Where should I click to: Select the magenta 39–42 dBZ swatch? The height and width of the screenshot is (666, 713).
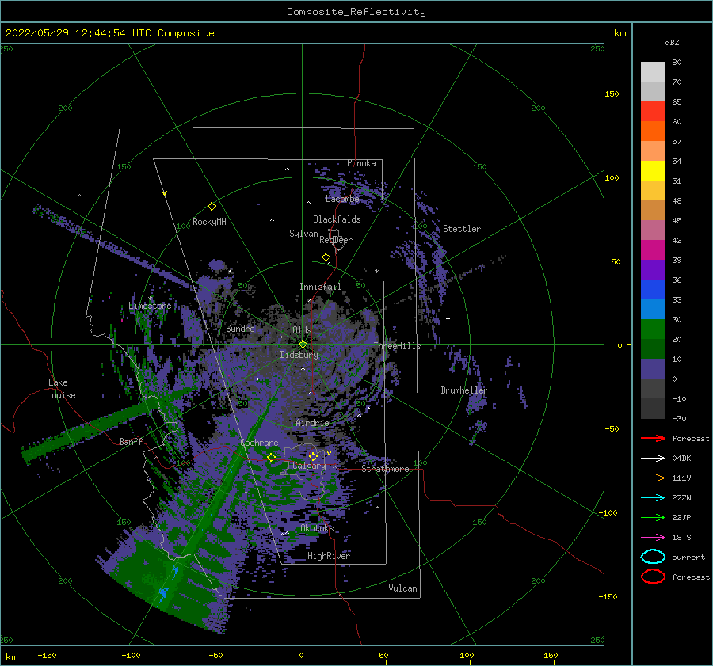tap(653, 250)
